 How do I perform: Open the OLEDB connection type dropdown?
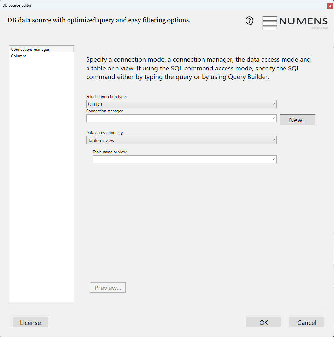pyautogui.click(x=181, y=104)
